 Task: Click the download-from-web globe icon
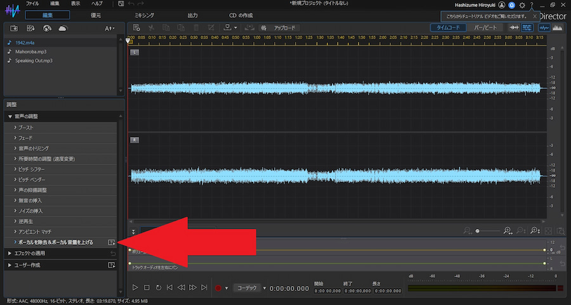click(47, 28)
